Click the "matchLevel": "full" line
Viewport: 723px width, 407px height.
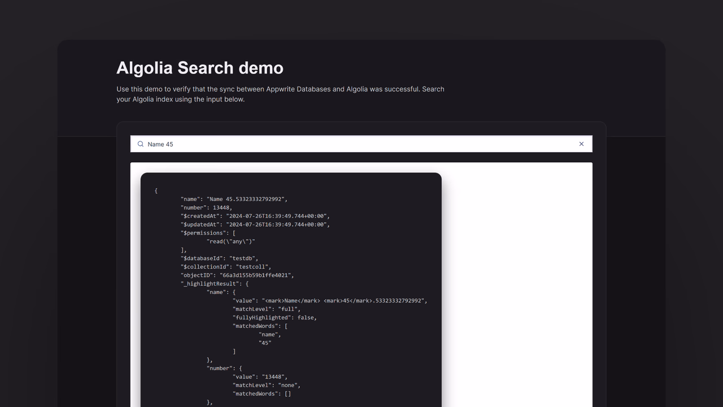pyautogui.click(x=267, y=309)
